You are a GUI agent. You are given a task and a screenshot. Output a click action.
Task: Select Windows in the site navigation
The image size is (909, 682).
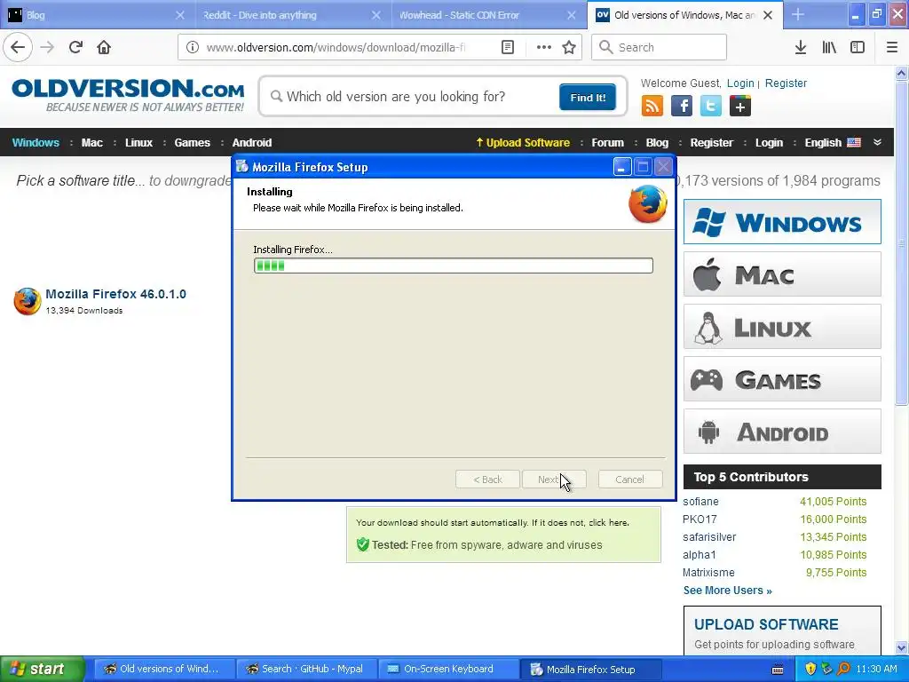pos(36,143)
